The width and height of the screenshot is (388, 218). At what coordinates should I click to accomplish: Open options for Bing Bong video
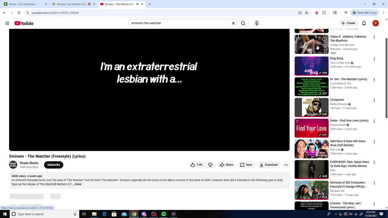(374, 59)
